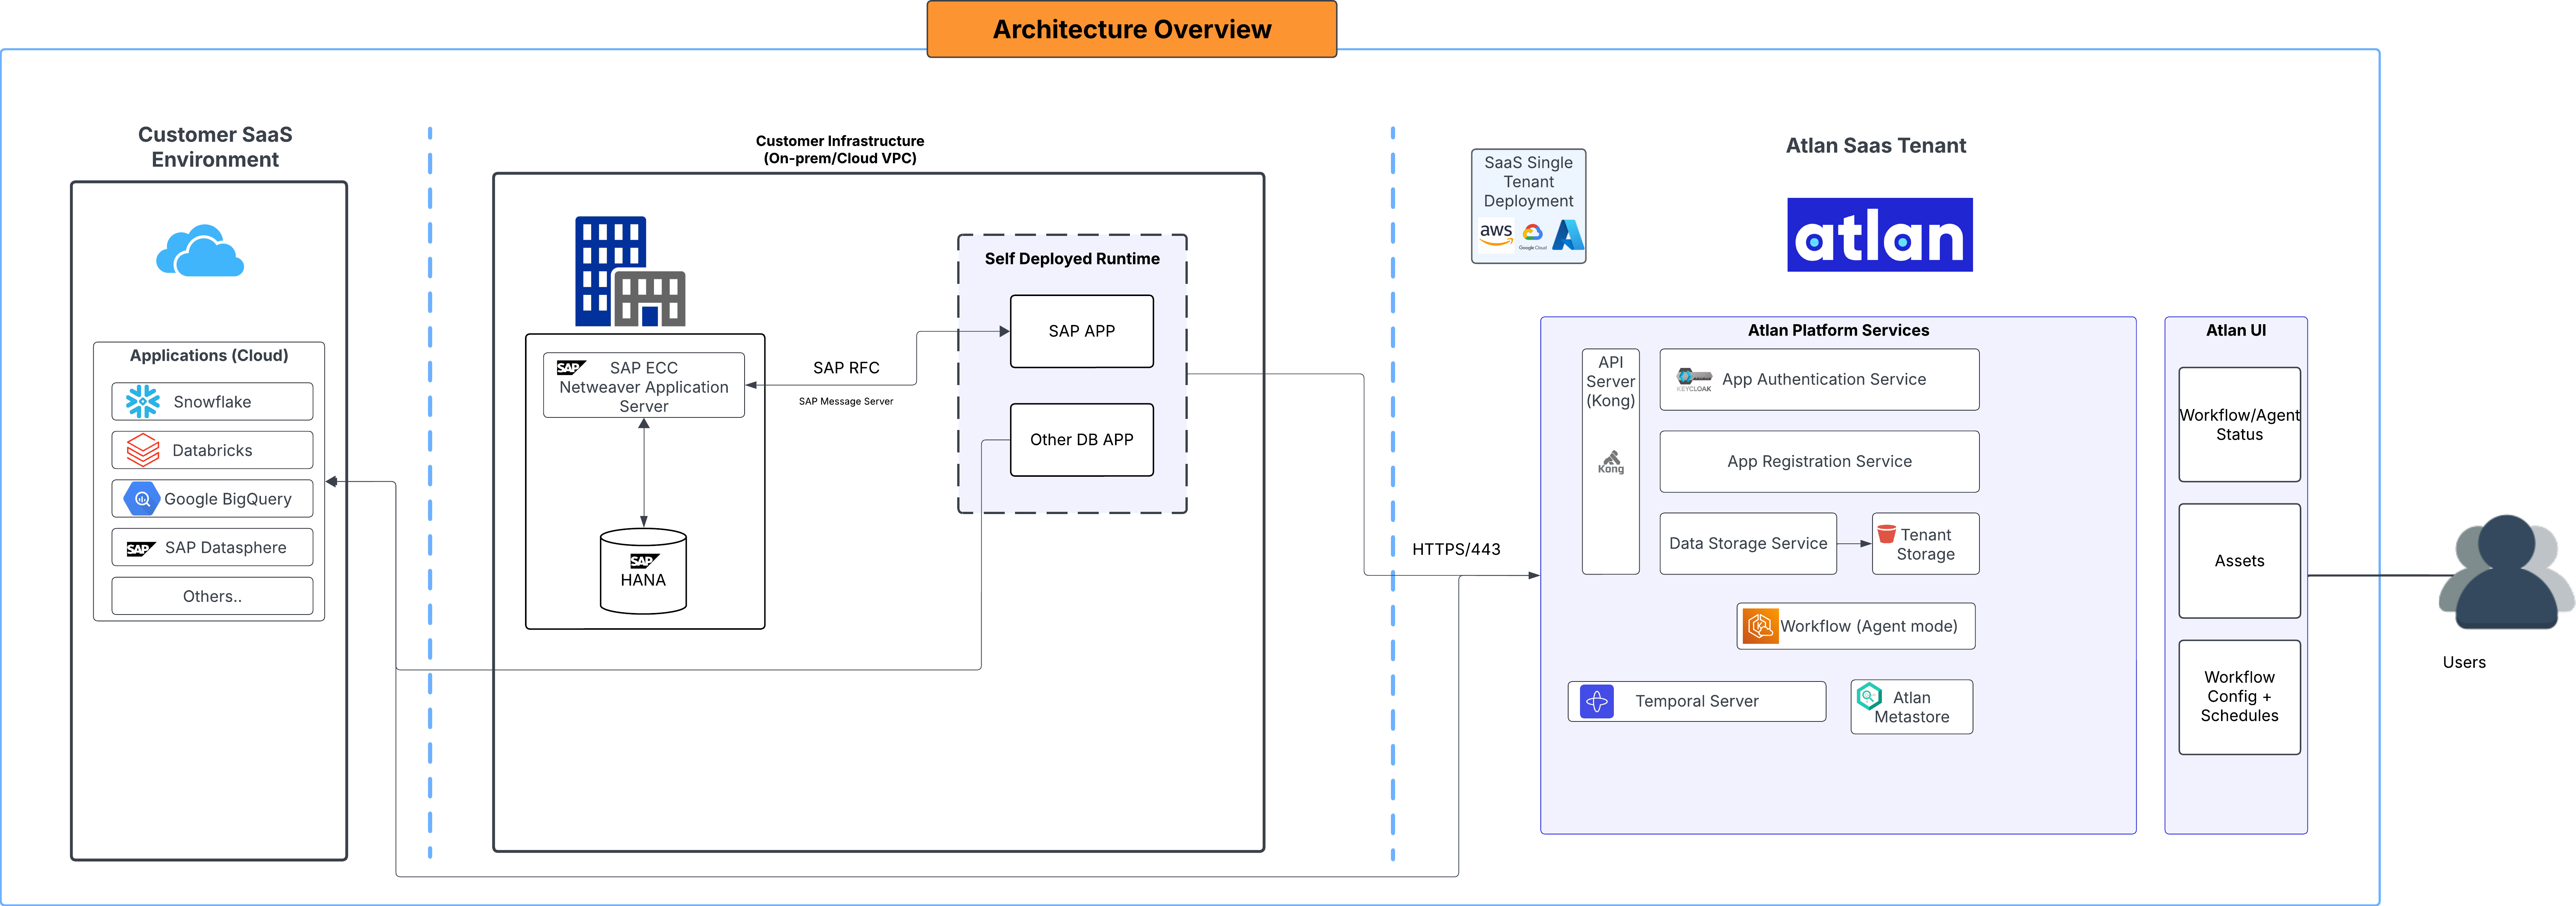This screenshot has width=2576, height=906.
Task: Select the Others.. entry under Applications
Action: [x=211, y=595]
